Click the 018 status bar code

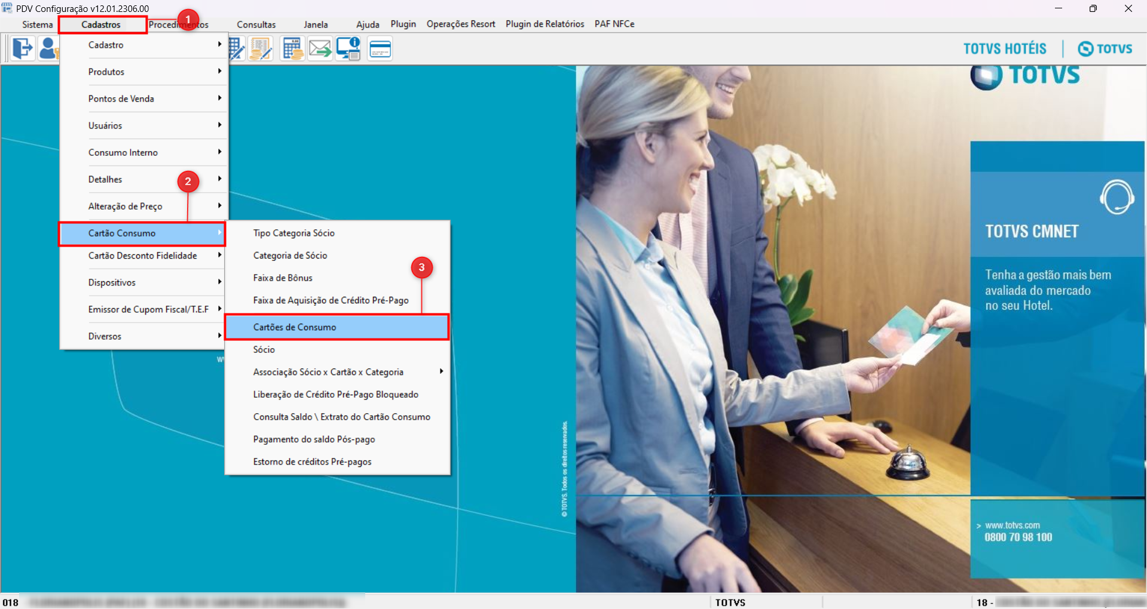[11, 602]
